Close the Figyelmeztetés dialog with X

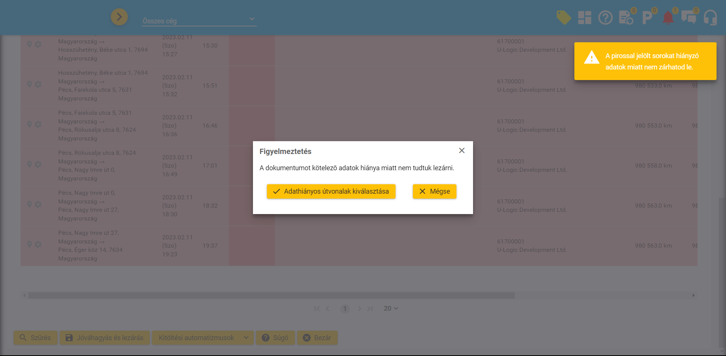462,151
